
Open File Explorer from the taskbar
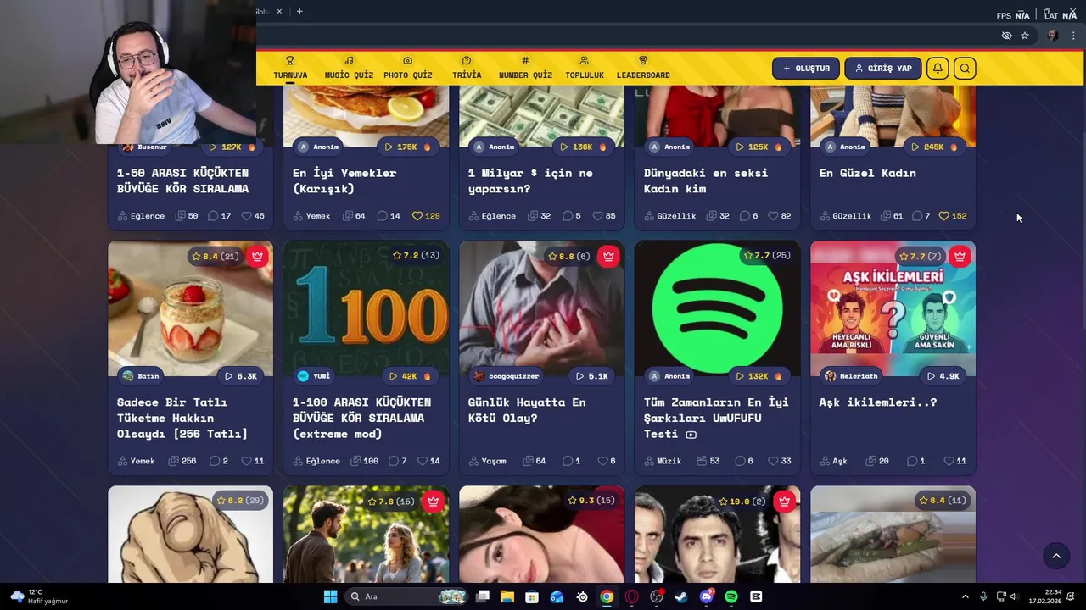(507, 596)
